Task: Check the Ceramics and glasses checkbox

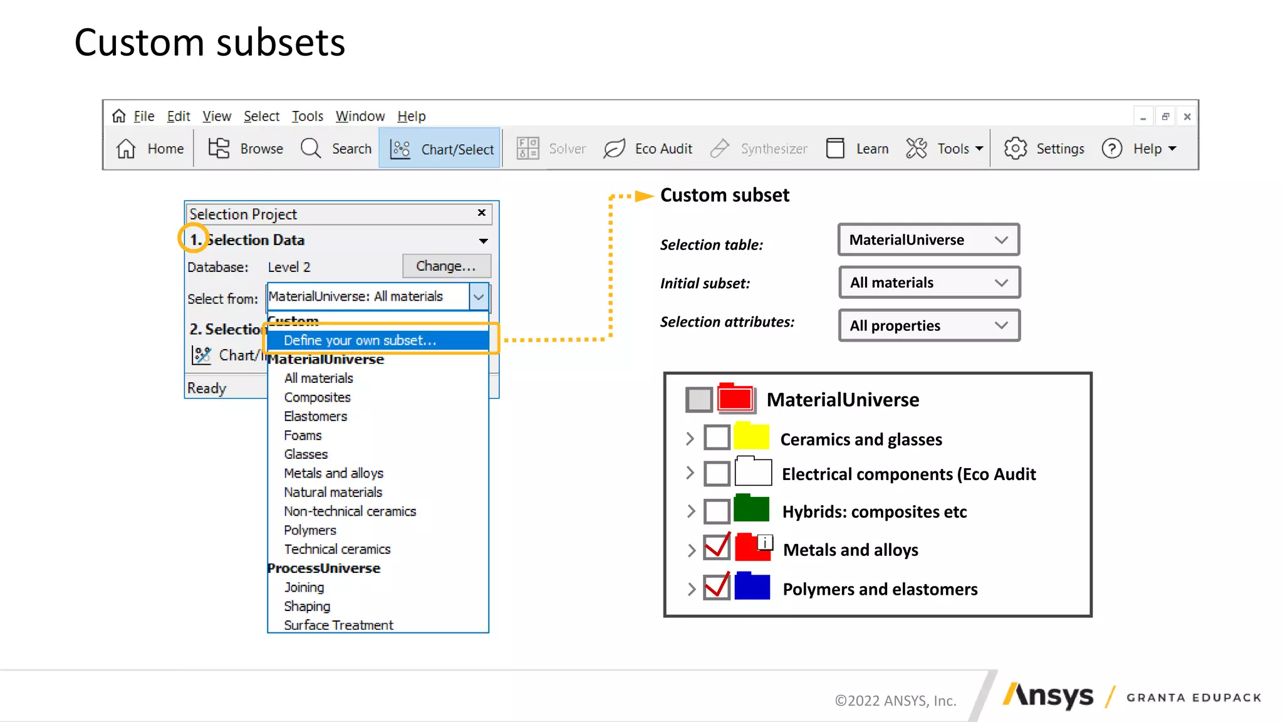Action: [x=717, y=437]
